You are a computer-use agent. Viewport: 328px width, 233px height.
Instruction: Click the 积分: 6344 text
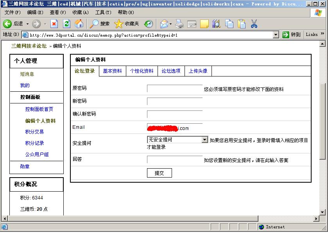(x=31, y=198)
